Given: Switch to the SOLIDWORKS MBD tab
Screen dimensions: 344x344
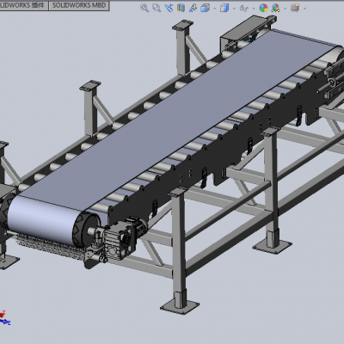Looking at the screenshot, I should tap(79, 5).
